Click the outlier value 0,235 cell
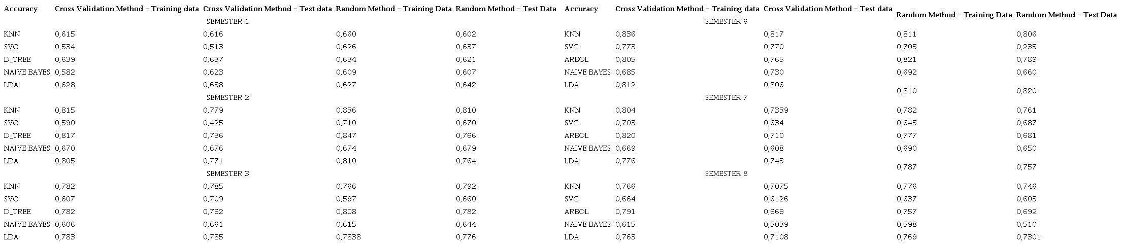Image resolution: width=1121 pixels, height=245 pixels. pos(1026,47)
